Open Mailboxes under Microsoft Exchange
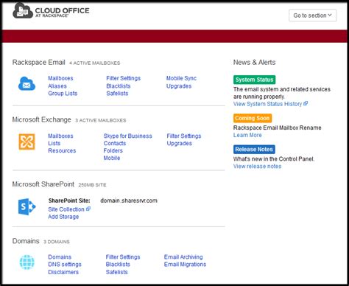The width and height of the screenshot is (349, 286). [x=60, y=136]
